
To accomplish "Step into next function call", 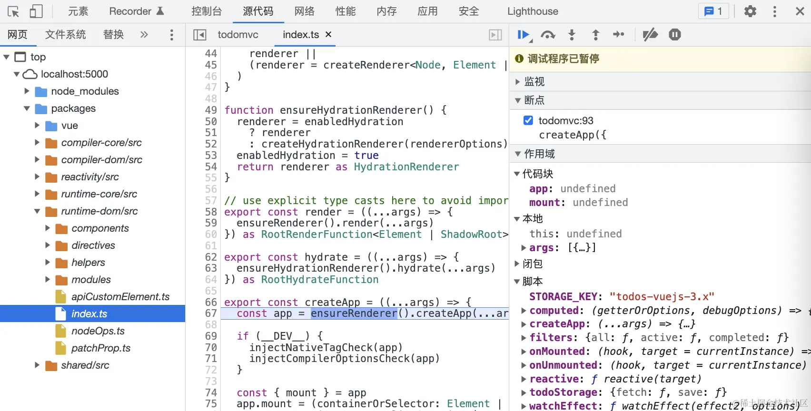I will 572,35.
